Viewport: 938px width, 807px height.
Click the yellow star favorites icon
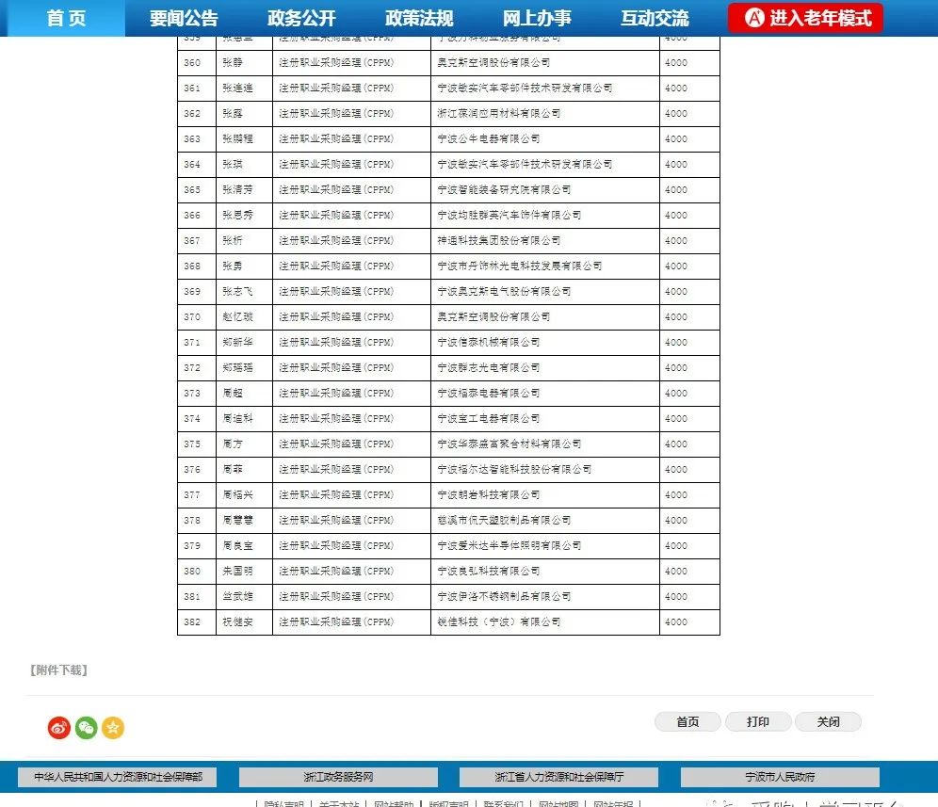point(113,728)
